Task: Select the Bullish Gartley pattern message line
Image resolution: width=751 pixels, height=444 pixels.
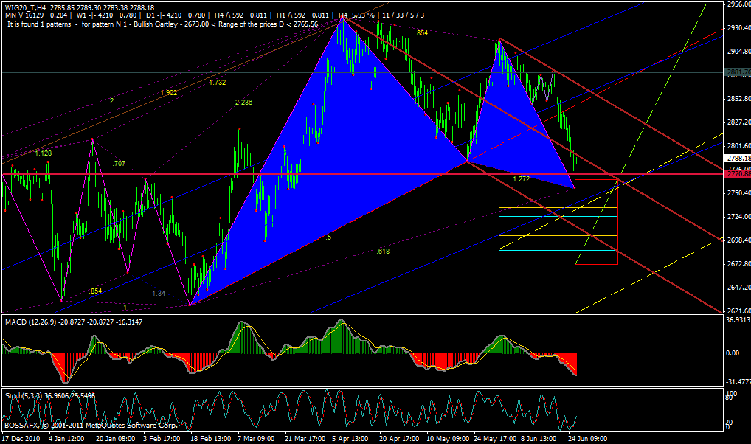Action: [x=162, y=24]
